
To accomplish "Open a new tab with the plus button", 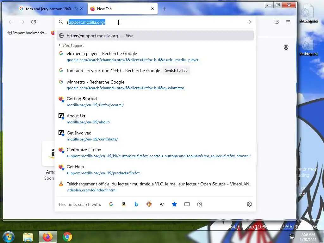I will coord(164,9).
